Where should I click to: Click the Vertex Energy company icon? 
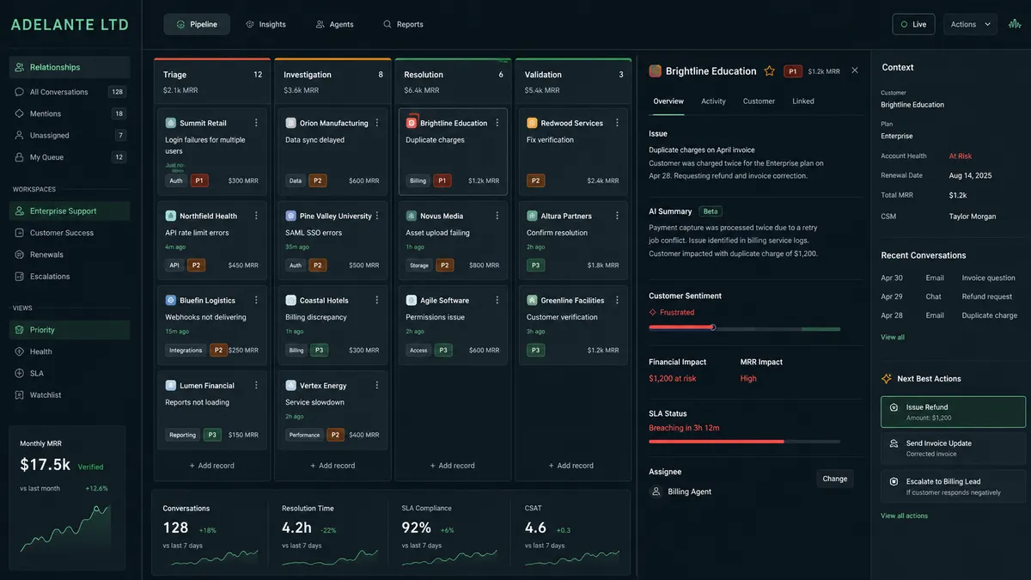pos(291,386)
